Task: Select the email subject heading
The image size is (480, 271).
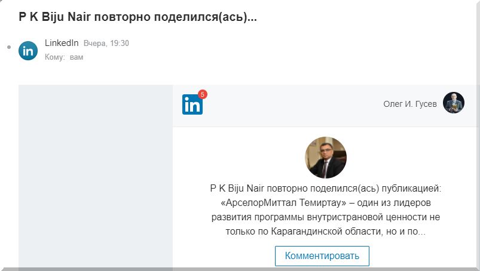Action: point(137,17)
